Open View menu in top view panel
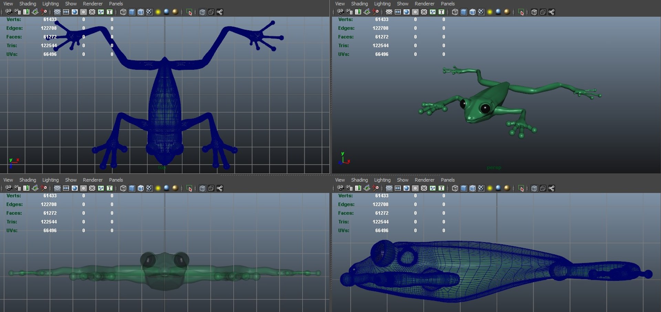This screenshot has height=312, width=661. (8, 4)
